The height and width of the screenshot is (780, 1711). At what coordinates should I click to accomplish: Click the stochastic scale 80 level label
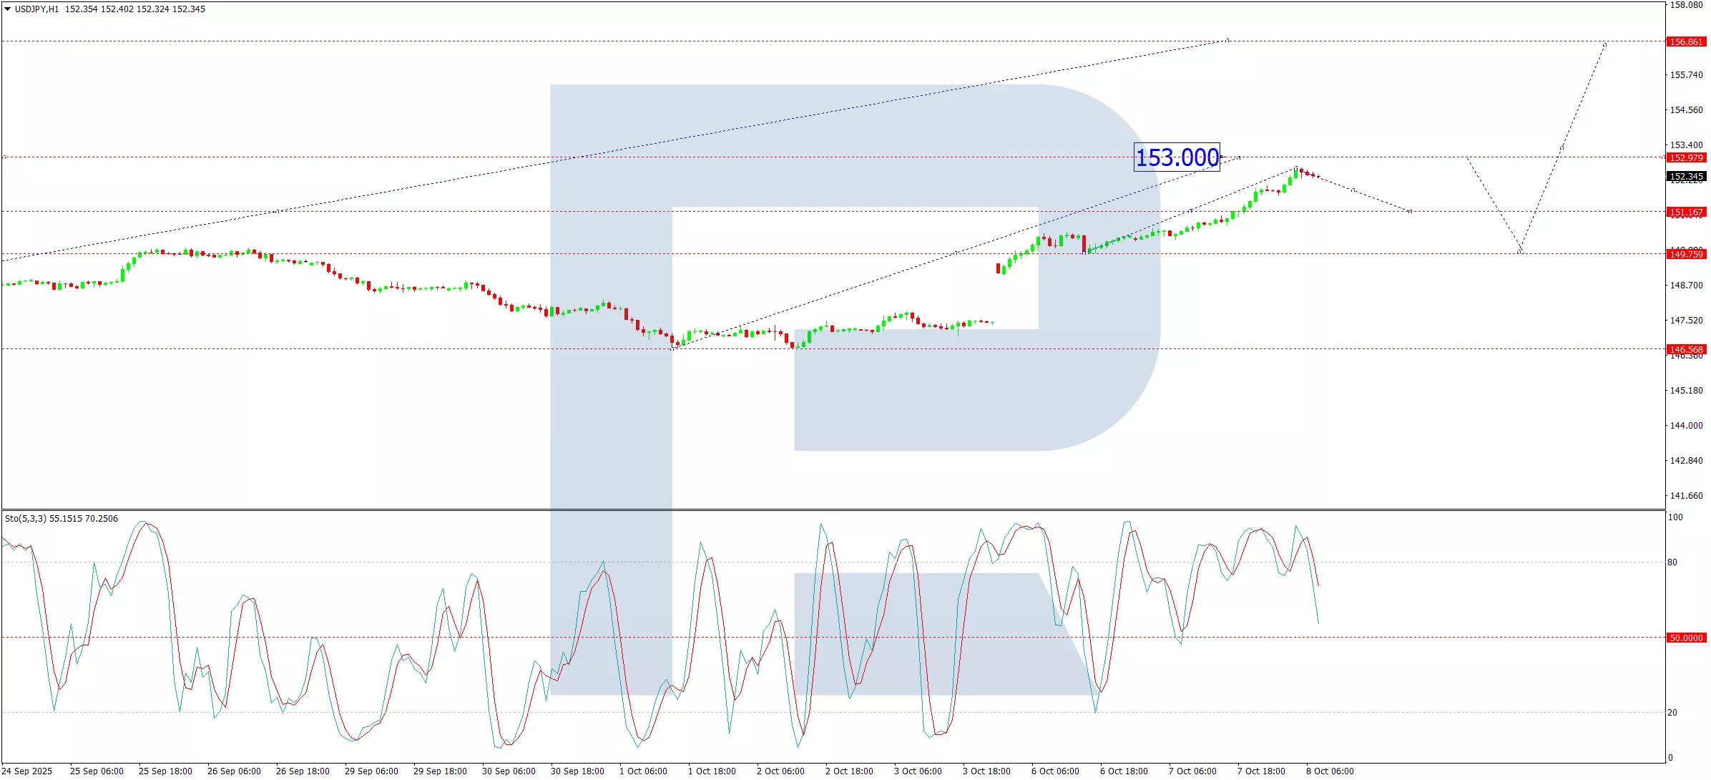point(1672,562)
